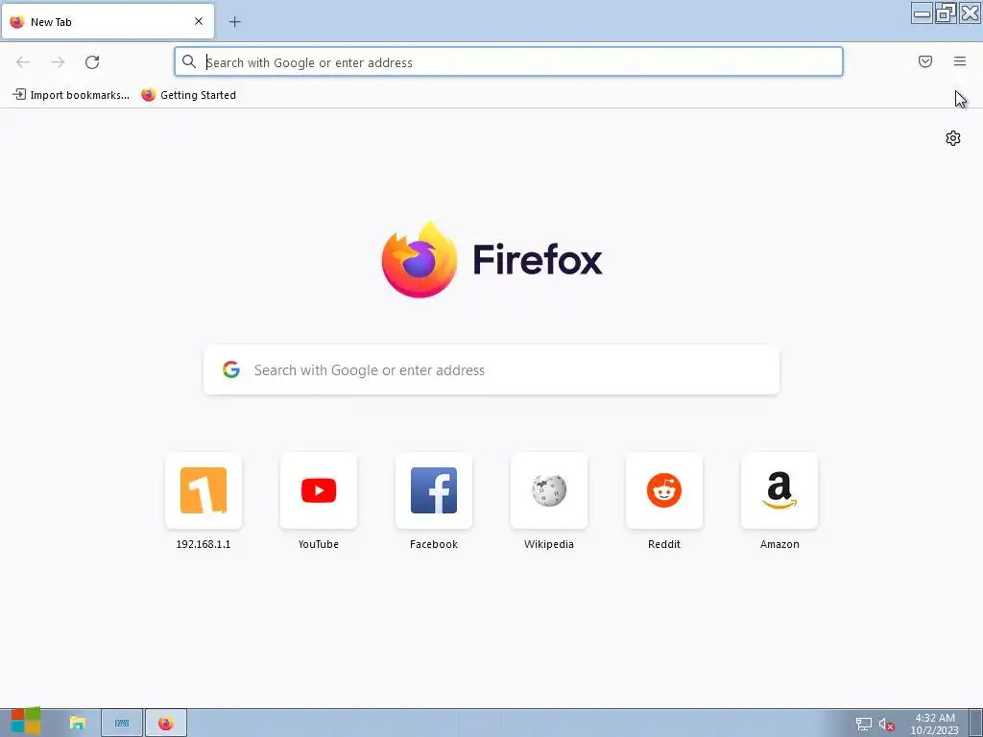
Task: Open a new tab with plus button
Action: point(234,22)
